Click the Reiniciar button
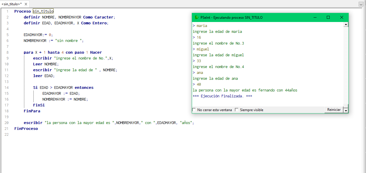This screenshot has width=366, height=173. click(334, 110)
